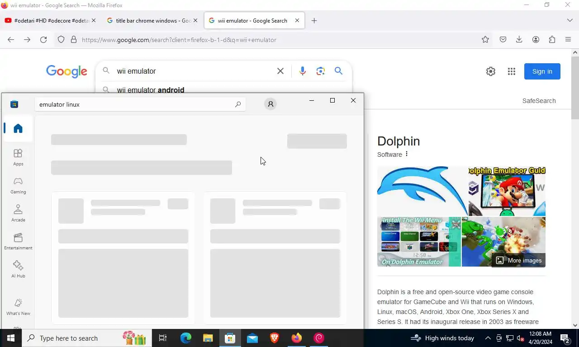
Task: Expand the Firefox list all tabs dropdown
Action: (x=570, y=20)
